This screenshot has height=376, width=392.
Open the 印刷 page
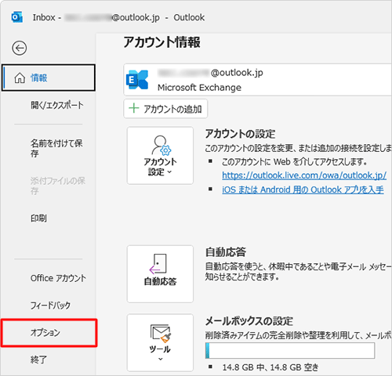(38, 218)
